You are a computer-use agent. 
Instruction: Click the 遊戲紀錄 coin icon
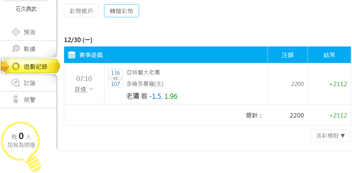coord(16,66)
